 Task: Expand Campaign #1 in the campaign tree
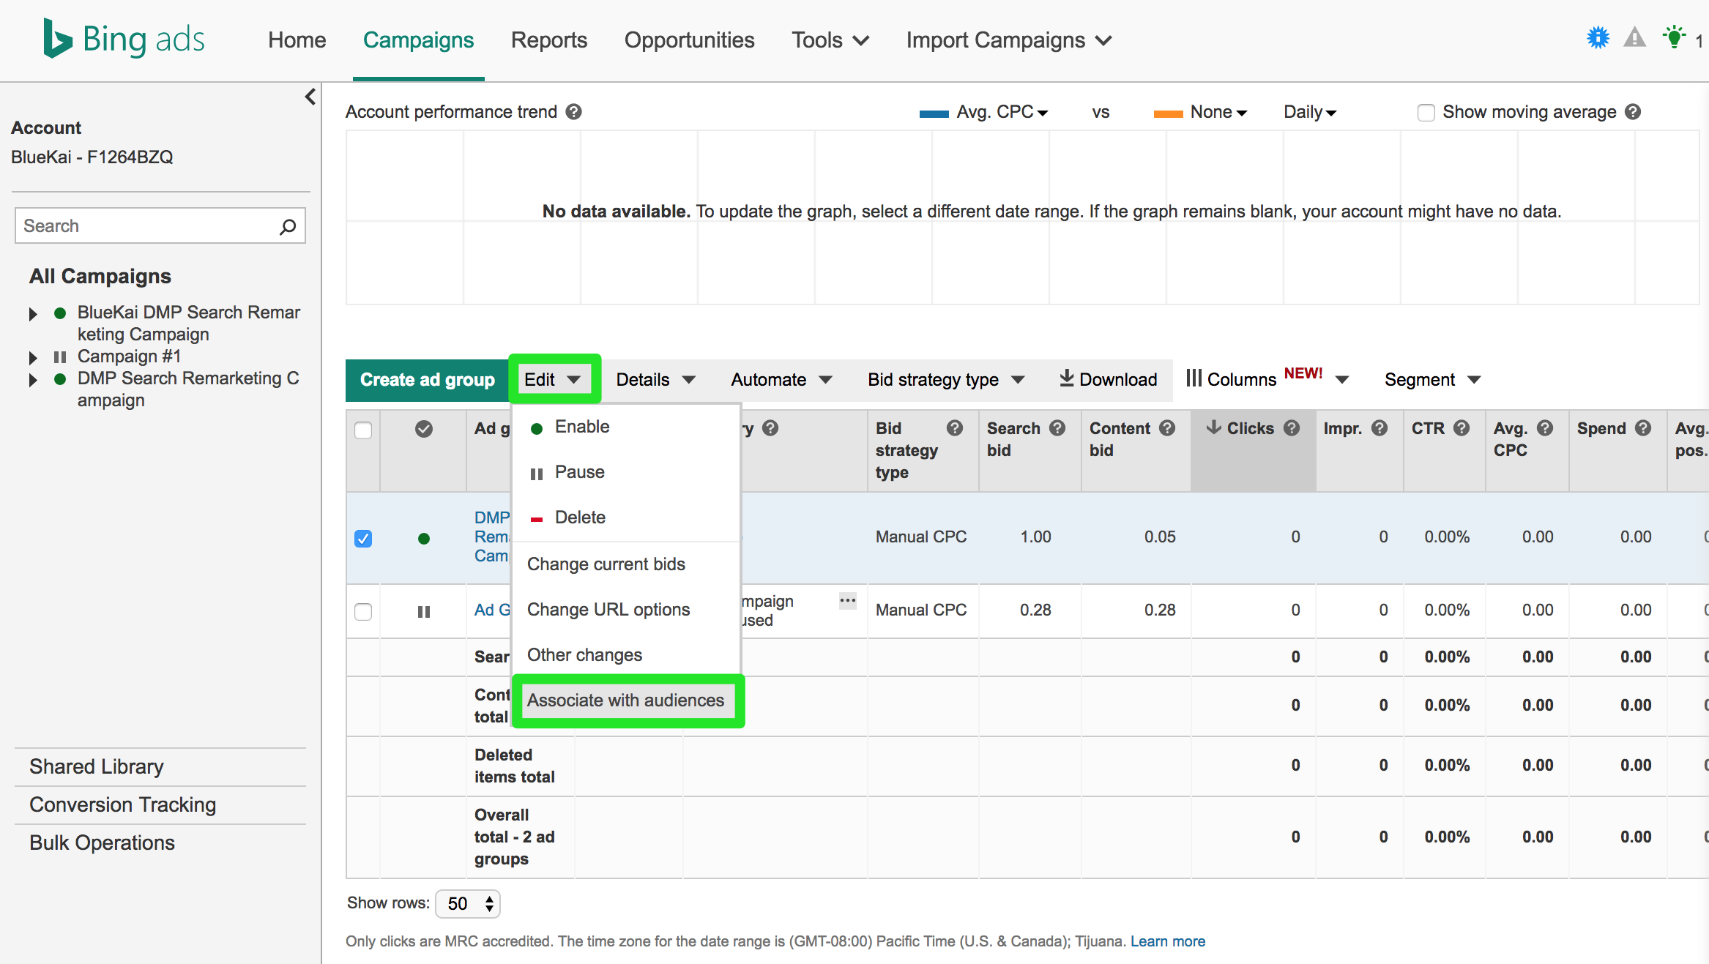coord(33,358)
